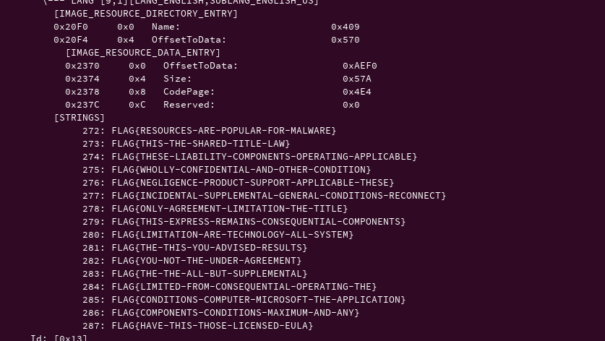Viewport: 605px width, 341px height.
Task: Click the FLAG{HAVE-THIS-THOSE-LICENSED-EULA} line
Action: (x=212, y=326)
